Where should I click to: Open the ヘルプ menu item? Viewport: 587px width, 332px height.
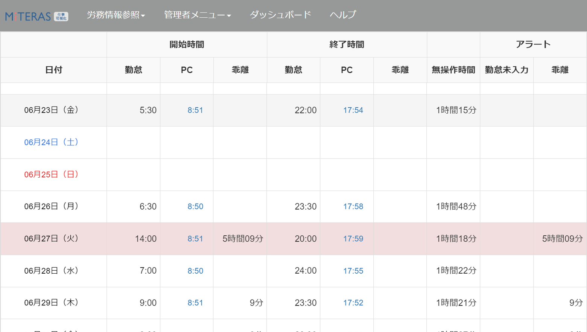(342, 15)
